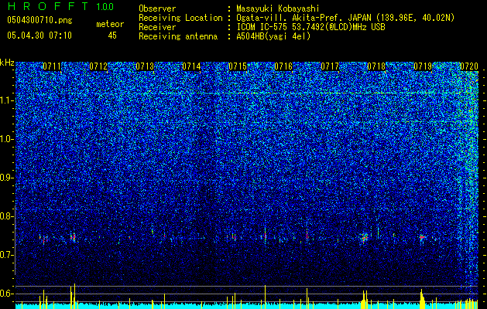
Task: Click the 0.6 frequency axis label
Action: pyautogui.click(x=7, y=294)
